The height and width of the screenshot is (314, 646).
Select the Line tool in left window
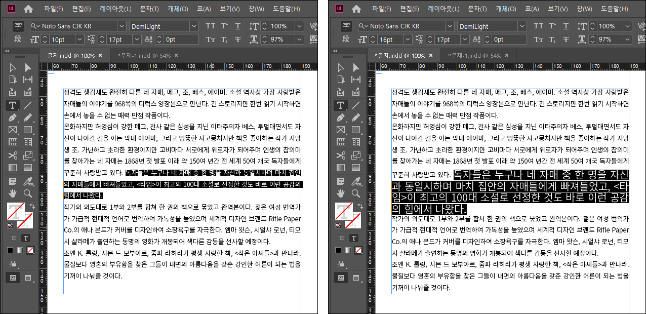coord(28,105)
